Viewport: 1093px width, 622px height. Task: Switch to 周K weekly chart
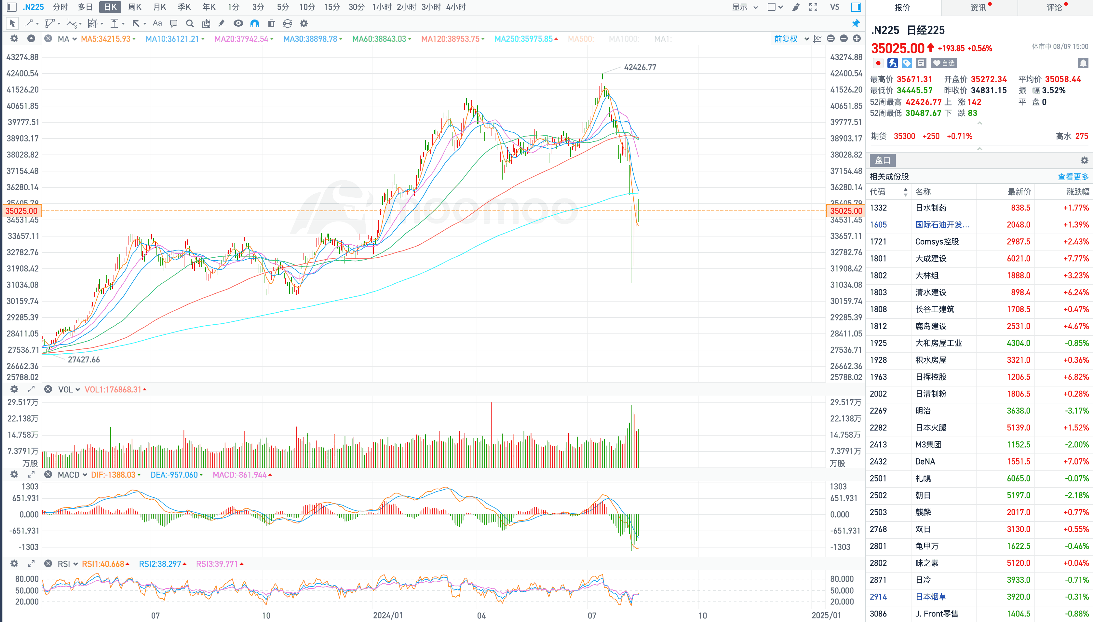(135, 7)
